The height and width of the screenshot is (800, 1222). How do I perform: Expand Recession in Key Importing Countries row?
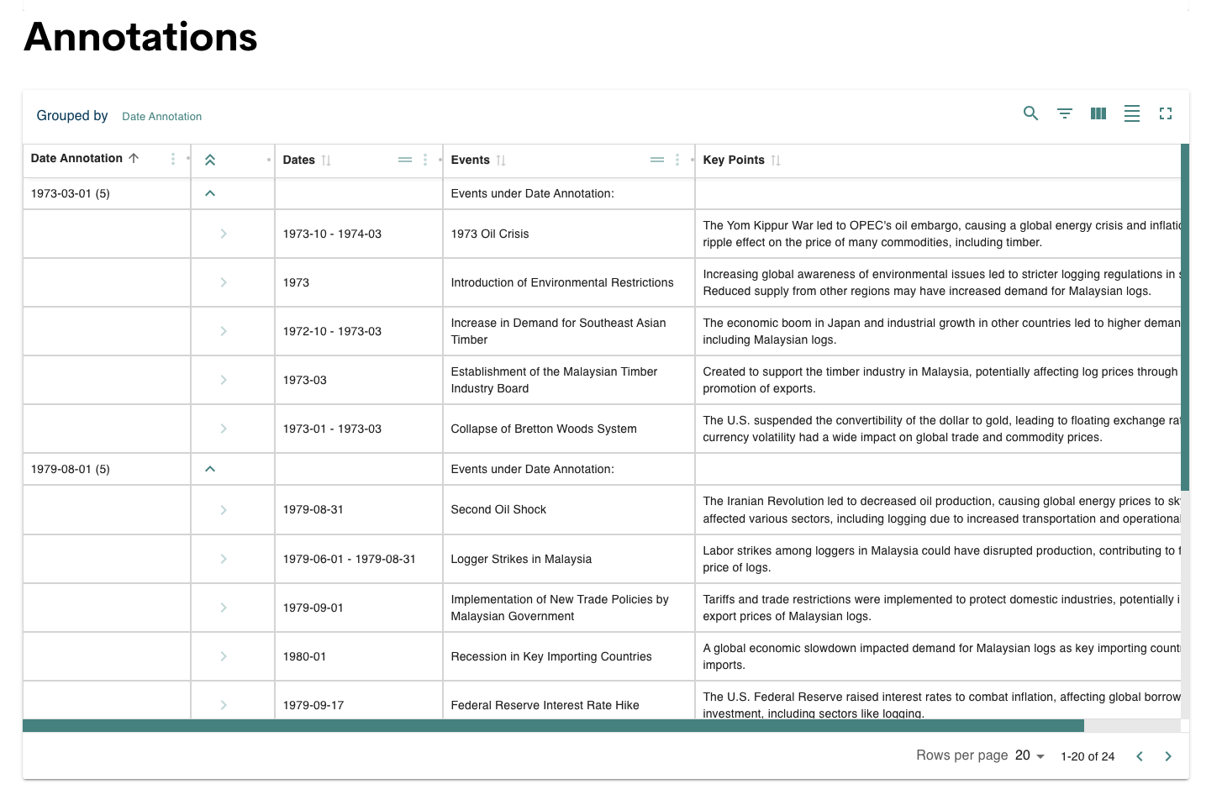[224, 656]
